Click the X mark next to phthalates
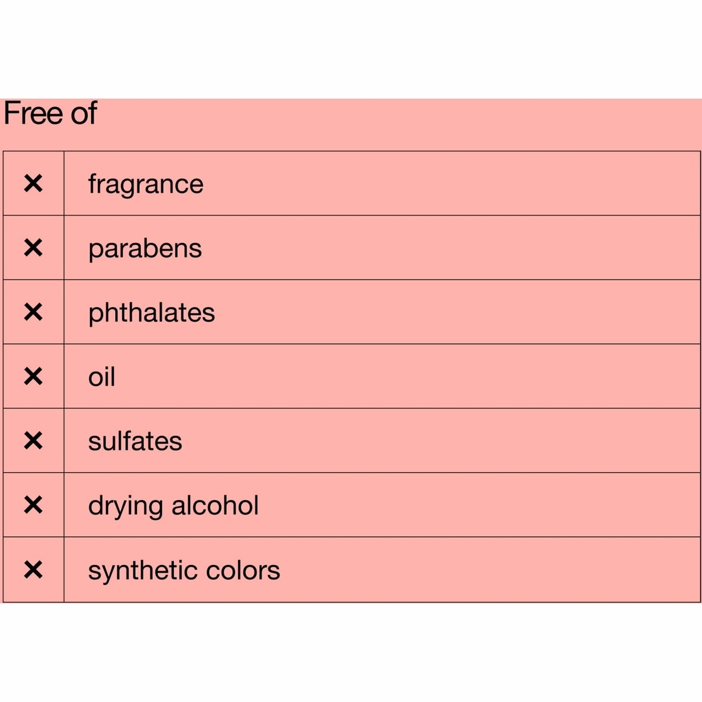 point(33,312)
